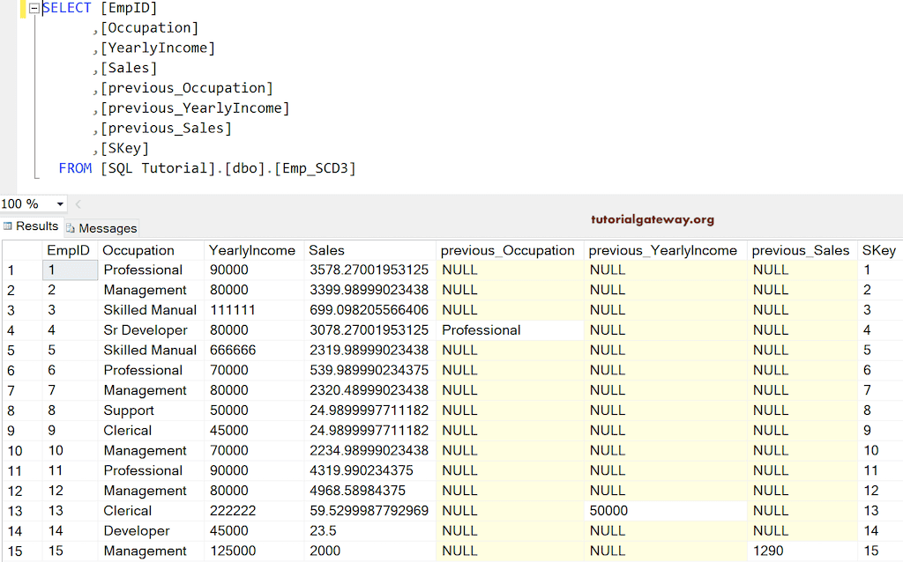Viewport: 903px width, 562px height.
Task: Click the Professional cell in row 4
Action: click(x=480, y=329)
